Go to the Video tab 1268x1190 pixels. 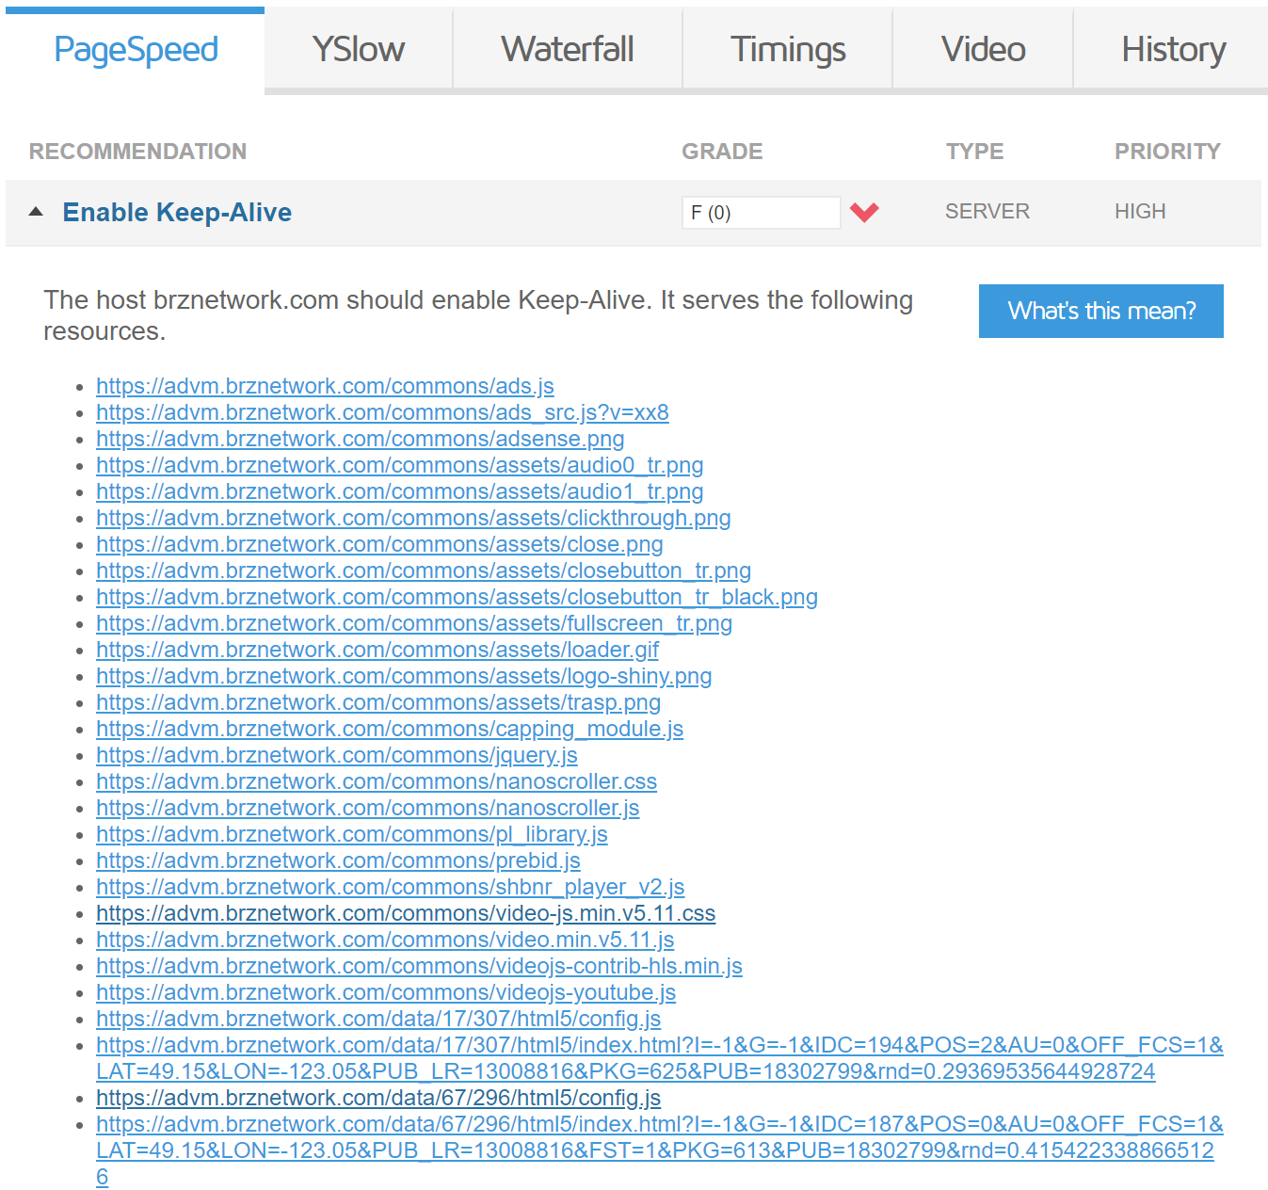(982, 49)
